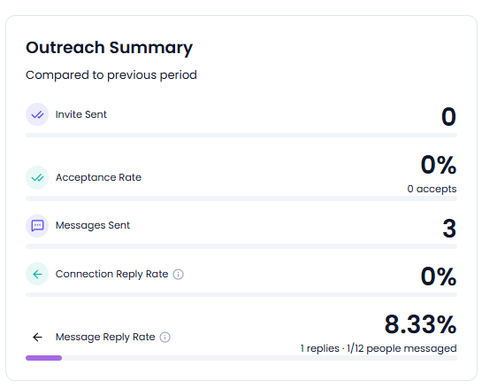
Task: Click the 8.33% reply rate value
Action: click(x=420, y=324)
